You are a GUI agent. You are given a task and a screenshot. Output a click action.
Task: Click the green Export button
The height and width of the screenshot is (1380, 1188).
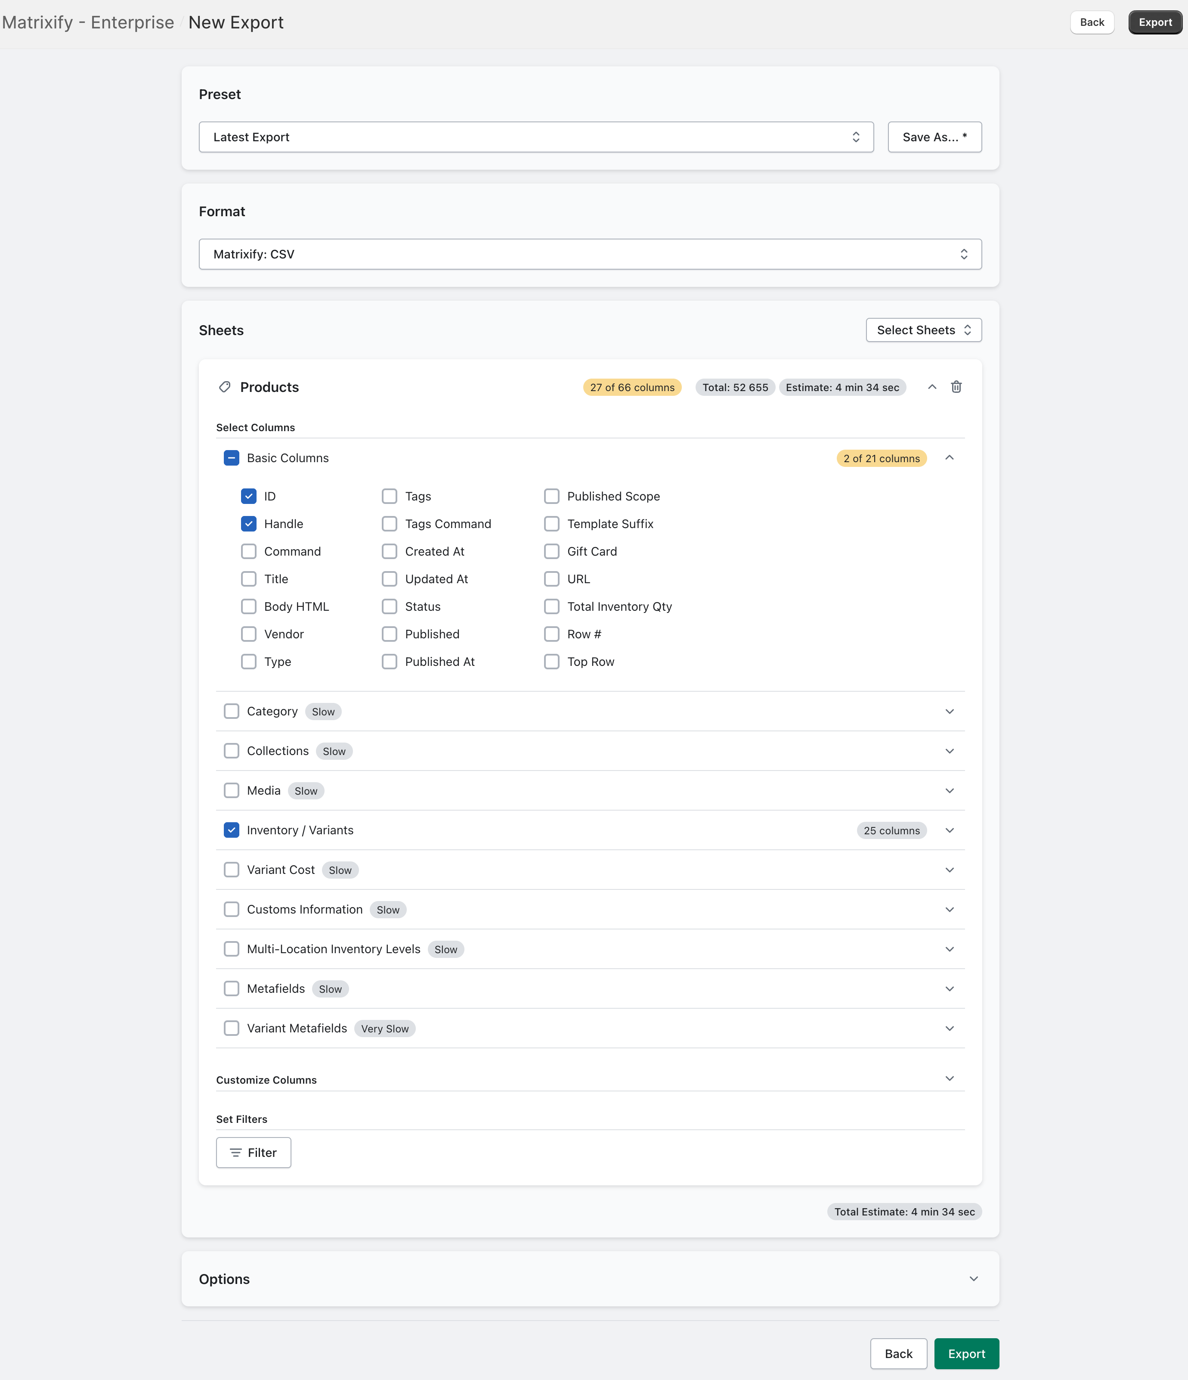point(966,1353)
